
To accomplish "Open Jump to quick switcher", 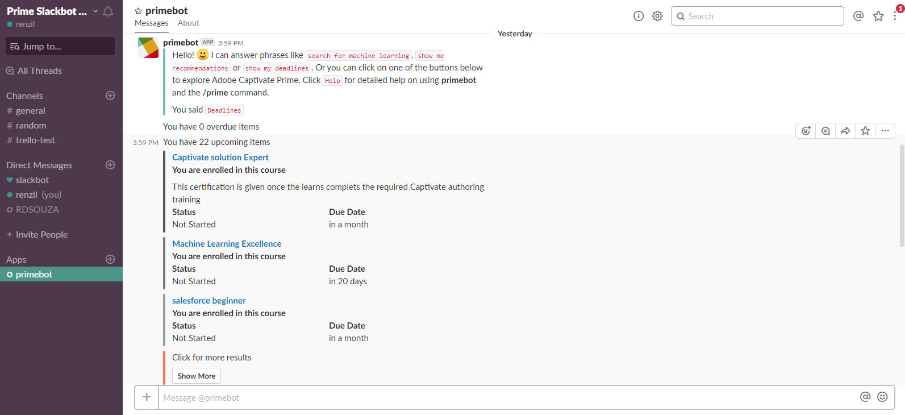I will click(x=60, y=46).
